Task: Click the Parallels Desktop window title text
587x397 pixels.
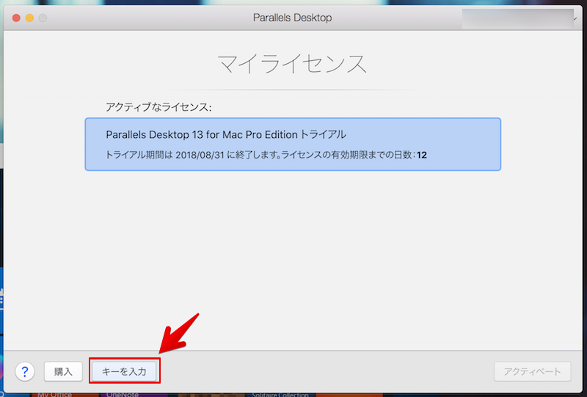Action: coord(293,18)
